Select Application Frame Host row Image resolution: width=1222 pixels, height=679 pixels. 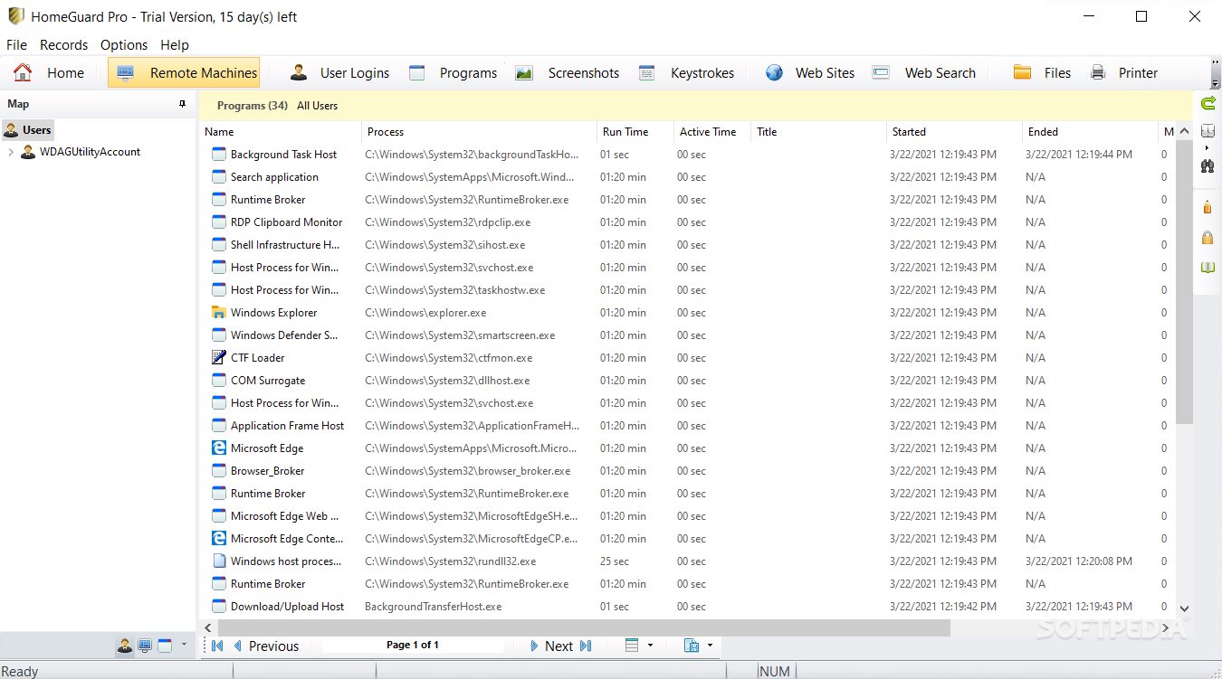688,426
